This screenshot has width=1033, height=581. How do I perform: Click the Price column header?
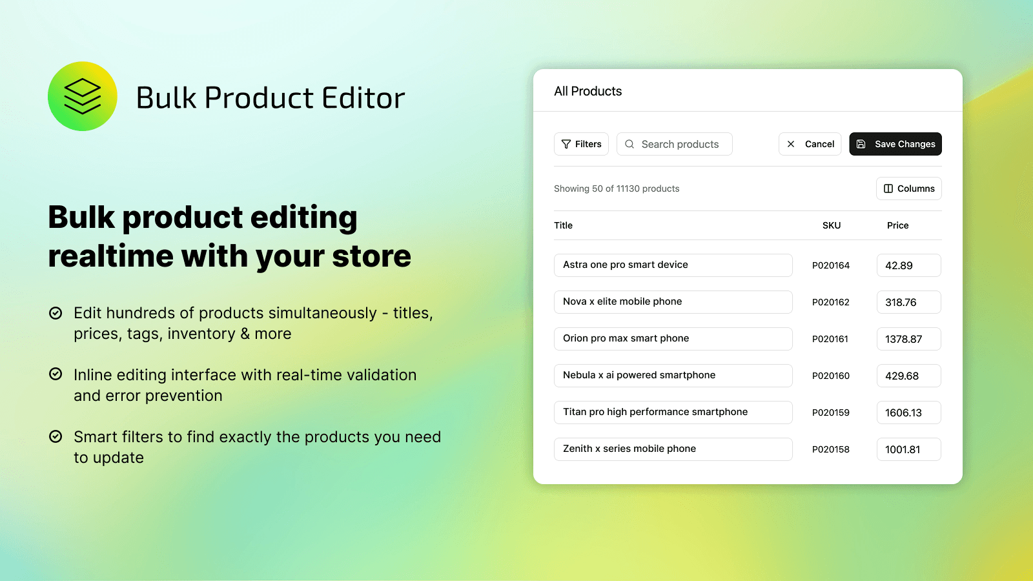897,225
